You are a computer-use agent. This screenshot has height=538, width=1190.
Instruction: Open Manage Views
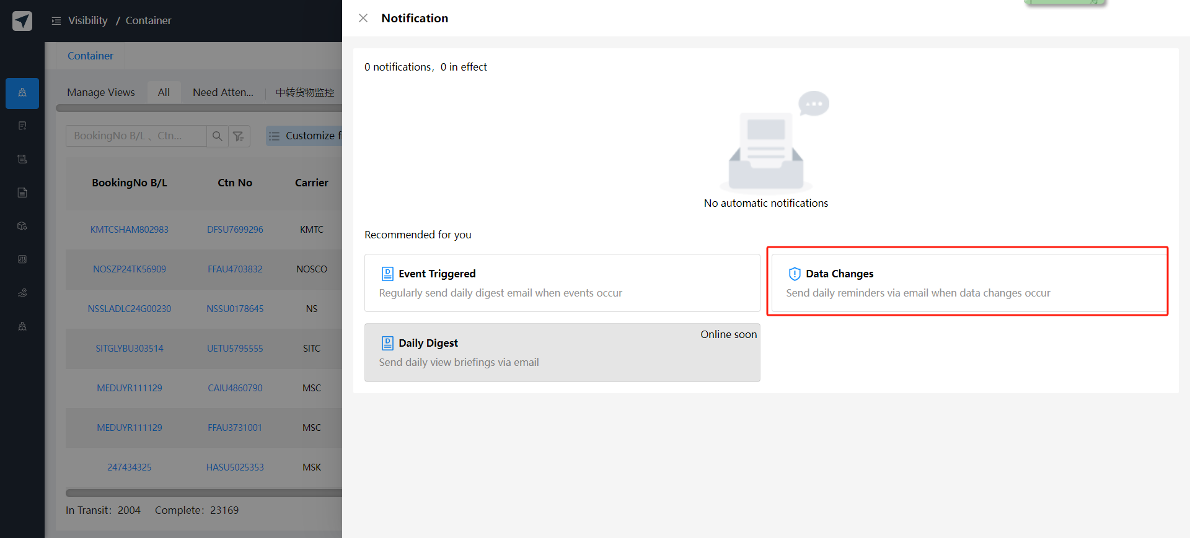[x=101, y=92]
